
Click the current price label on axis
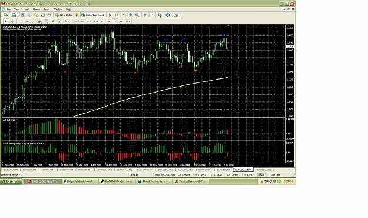click(290, 47)
